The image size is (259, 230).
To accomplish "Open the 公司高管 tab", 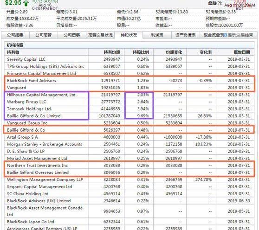I will pyautogui.click(x=44, y=35).
